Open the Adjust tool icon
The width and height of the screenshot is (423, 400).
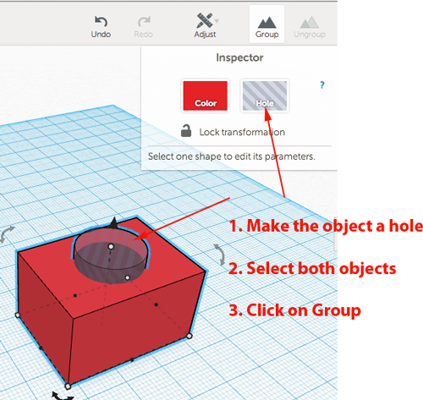[x=205, y=20]
